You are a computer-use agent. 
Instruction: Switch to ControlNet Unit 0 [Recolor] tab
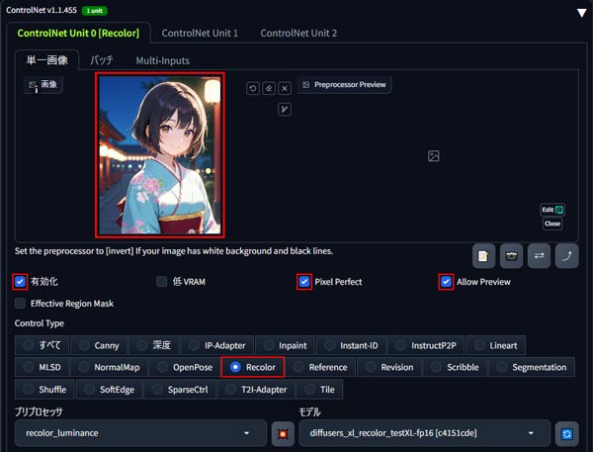[78, 34]
